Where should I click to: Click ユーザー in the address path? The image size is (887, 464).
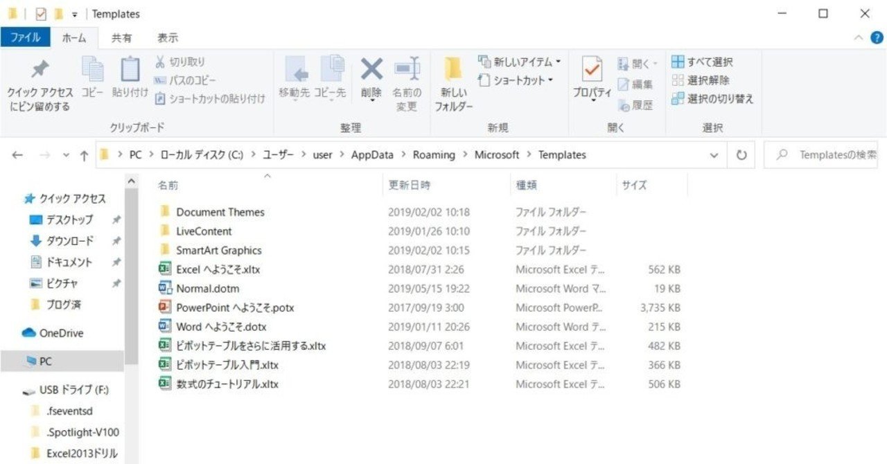(x=278, y=155)
